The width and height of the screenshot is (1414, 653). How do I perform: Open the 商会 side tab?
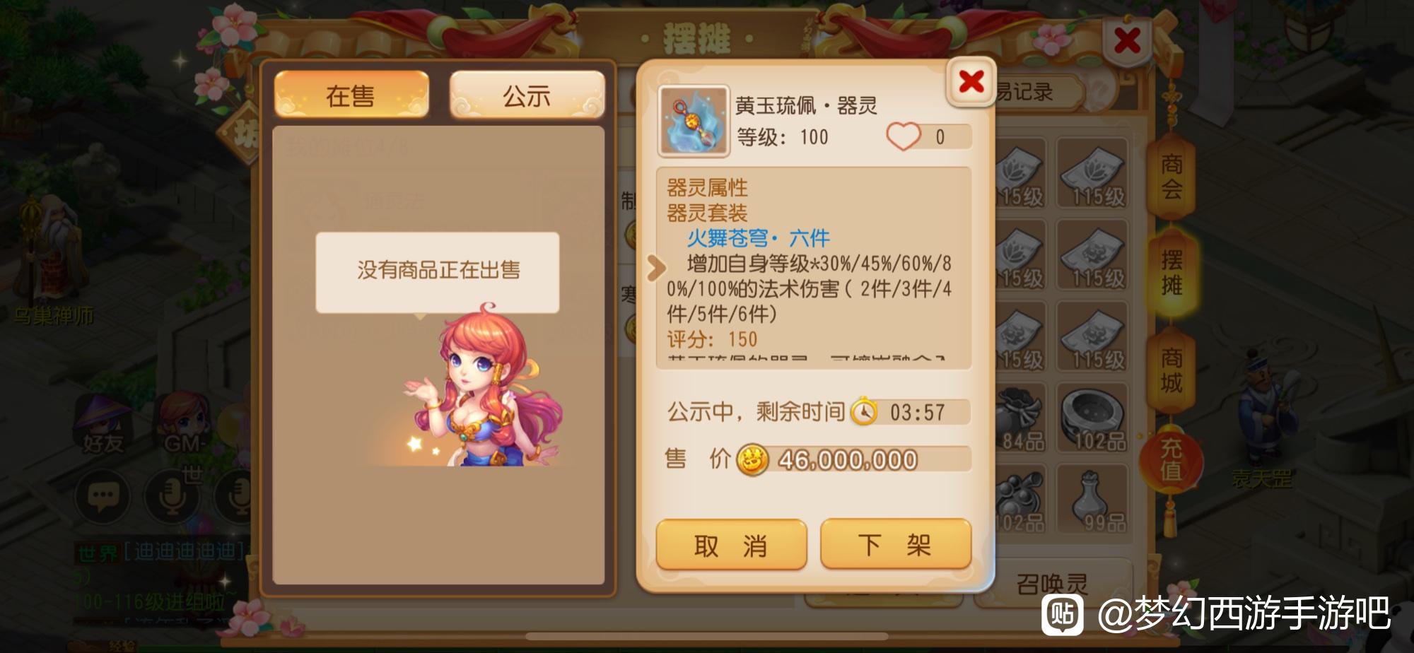point(1171,177)
